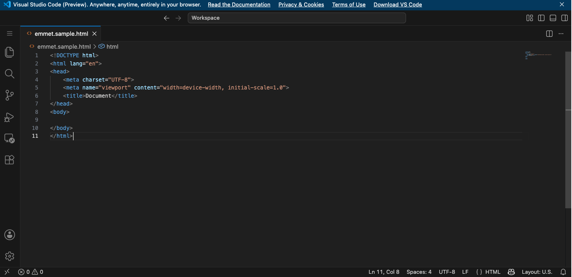Toggle Secondary Side Bar visibility
The height and width of the screenshot is (277, 572).
tap(564, 18)
